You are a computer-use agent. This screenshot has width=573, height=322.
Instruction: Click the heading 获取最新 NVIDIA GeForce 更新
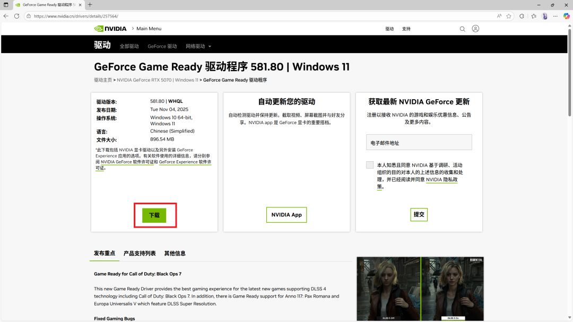(x=419, y=102)
